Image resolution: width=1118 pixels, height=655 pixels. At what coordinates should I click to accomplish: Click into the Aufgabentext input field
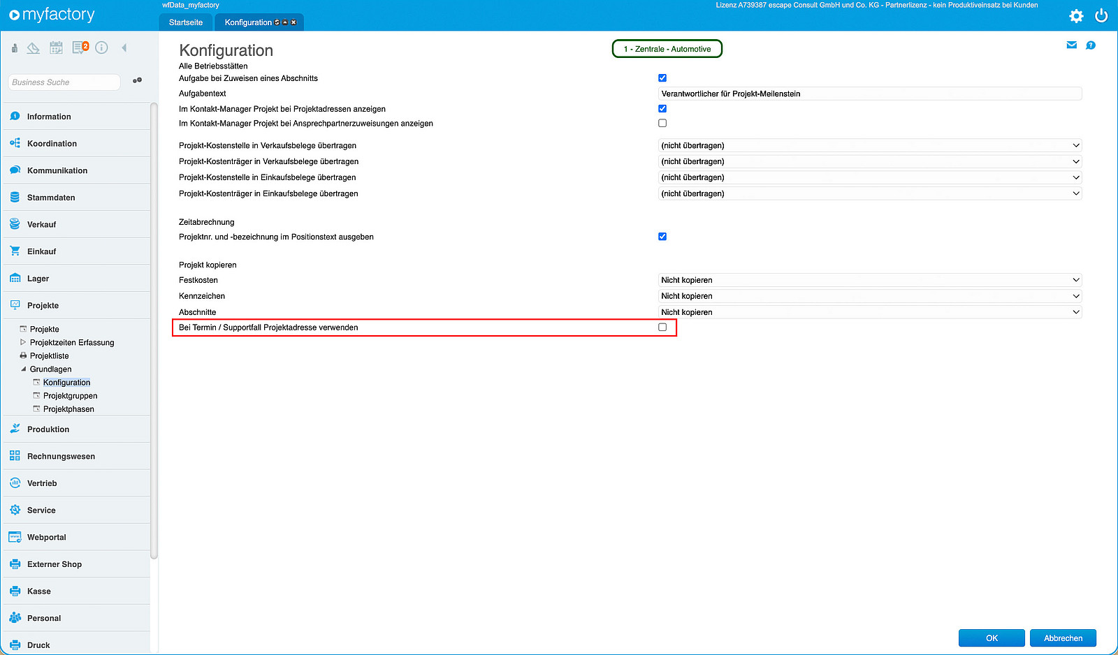(x=870, y=94)
